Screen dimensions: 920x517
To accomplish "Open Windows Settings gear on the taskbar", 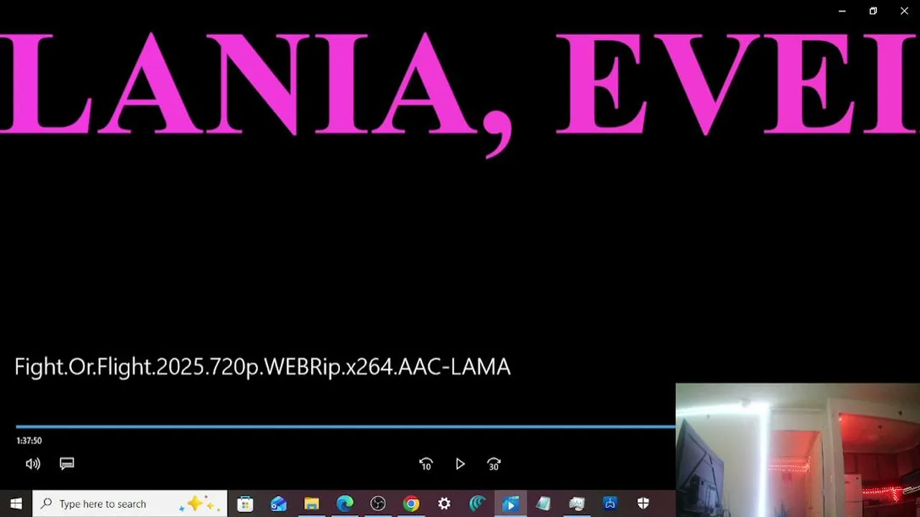I will pos(444,504).
